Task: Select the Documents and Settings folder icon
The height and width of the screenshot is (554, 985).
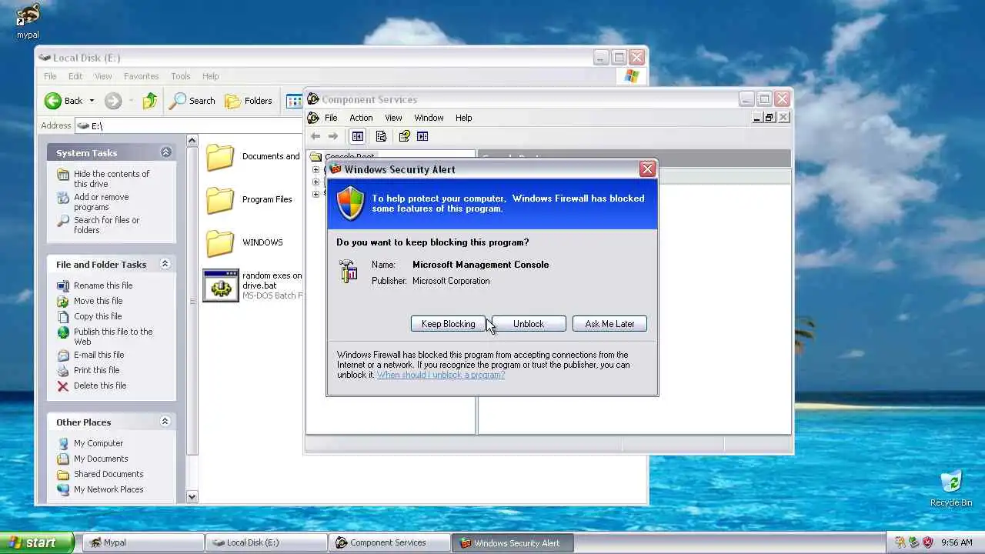Action: click(220, 157)
